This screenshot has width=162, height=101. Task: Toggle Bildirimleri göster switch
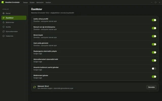154,77
